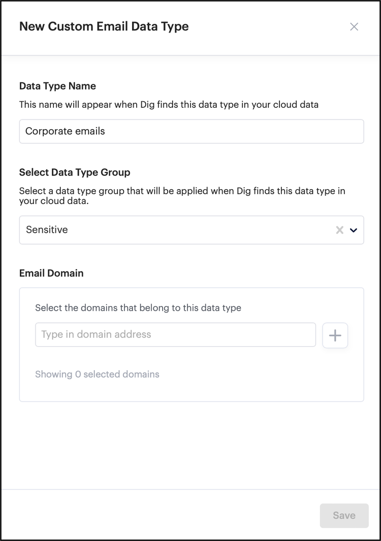Click the Showing 0 selected domains text
Viewport: 381px width, 541px height.
click(97, 375)
